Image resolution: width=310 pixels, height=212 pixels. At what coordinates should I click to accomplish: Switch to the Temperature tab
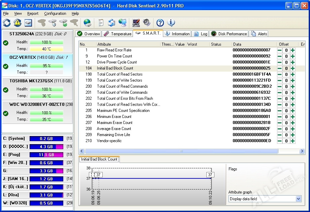[x=117, y=34]
